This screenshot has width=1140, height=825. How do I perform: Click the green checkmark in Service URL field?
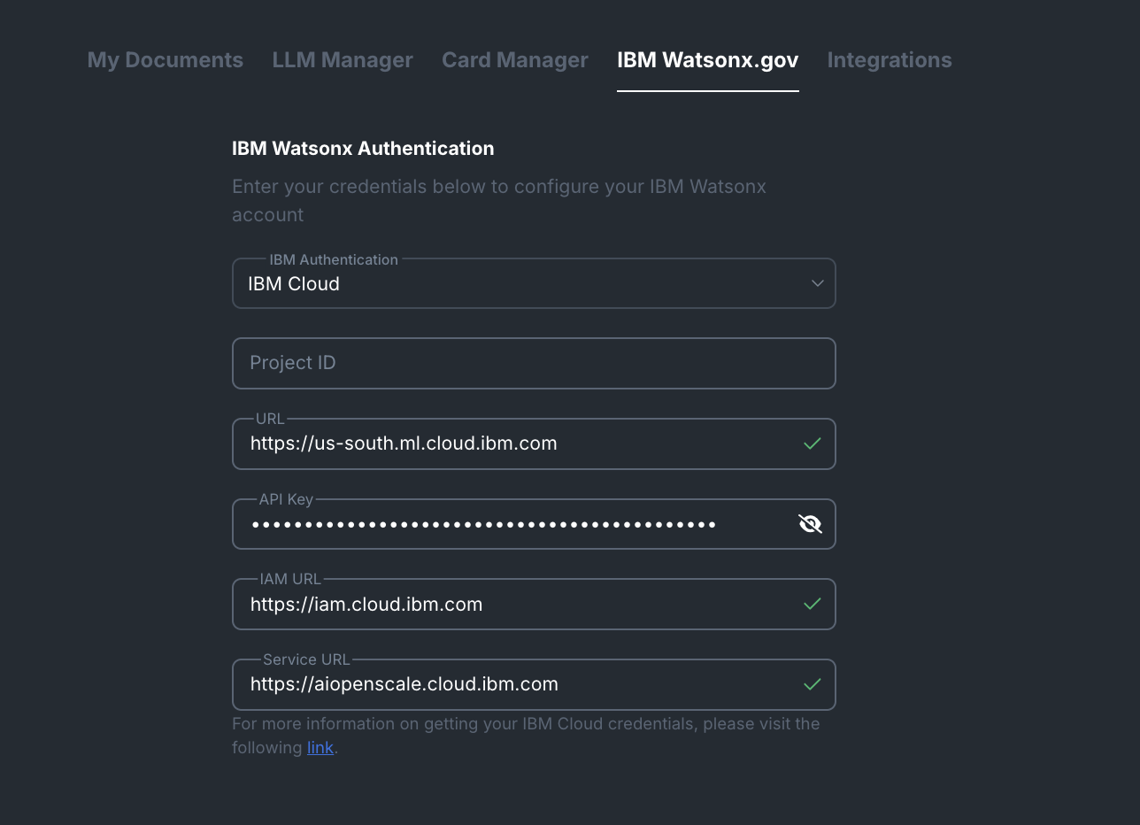[812, 684]
